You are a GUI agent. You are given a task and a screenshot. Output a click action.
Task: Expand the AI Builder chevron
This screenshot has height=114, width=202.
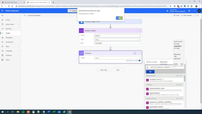(x=19, y=51)
